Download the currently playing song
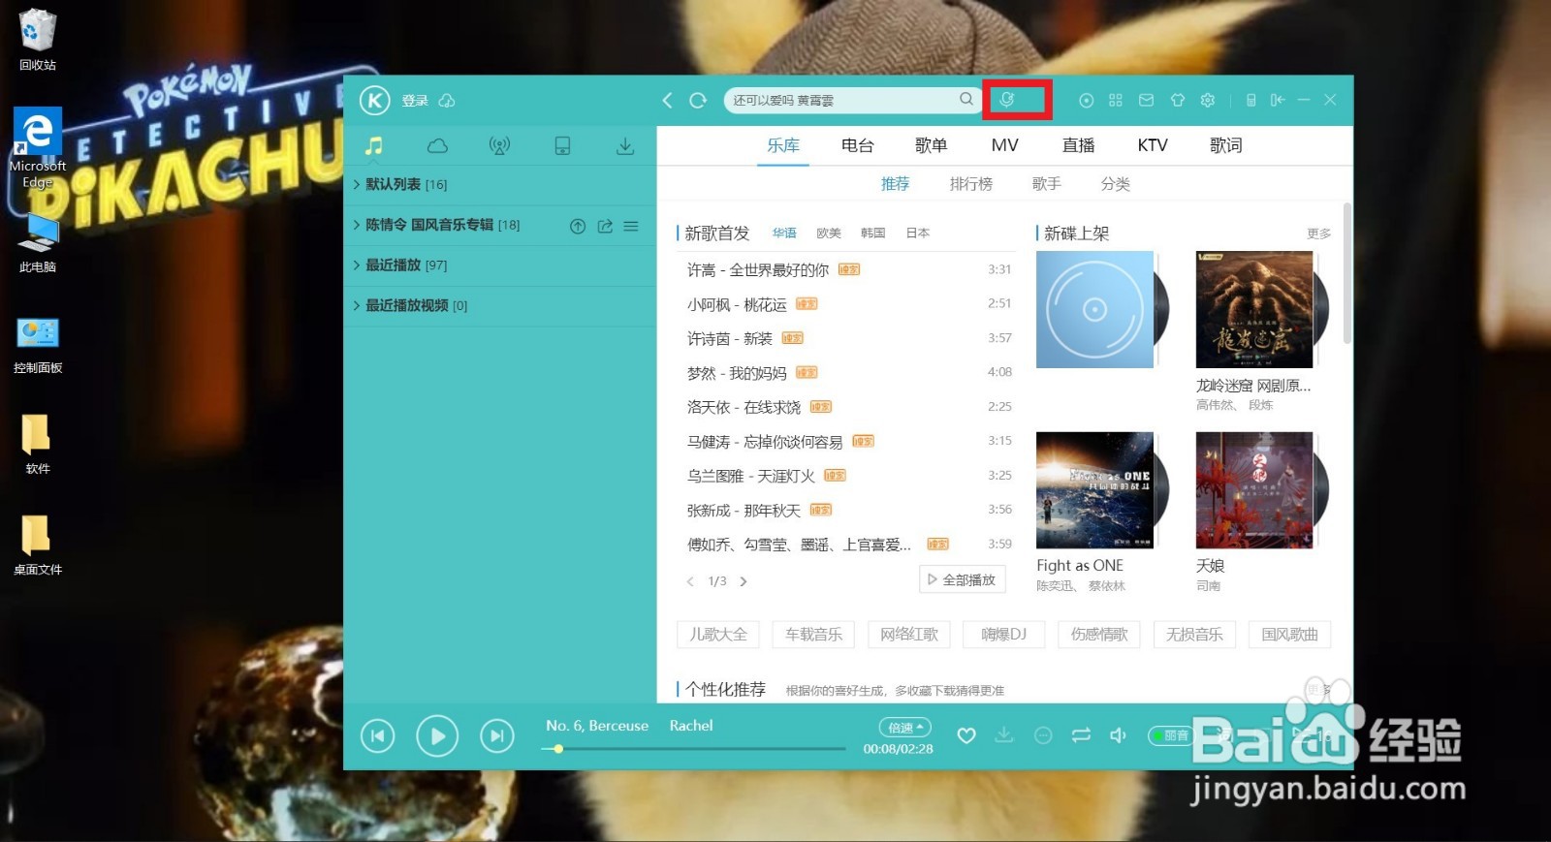Screen dimensions: 1551x842 [x=1004, y=735]
